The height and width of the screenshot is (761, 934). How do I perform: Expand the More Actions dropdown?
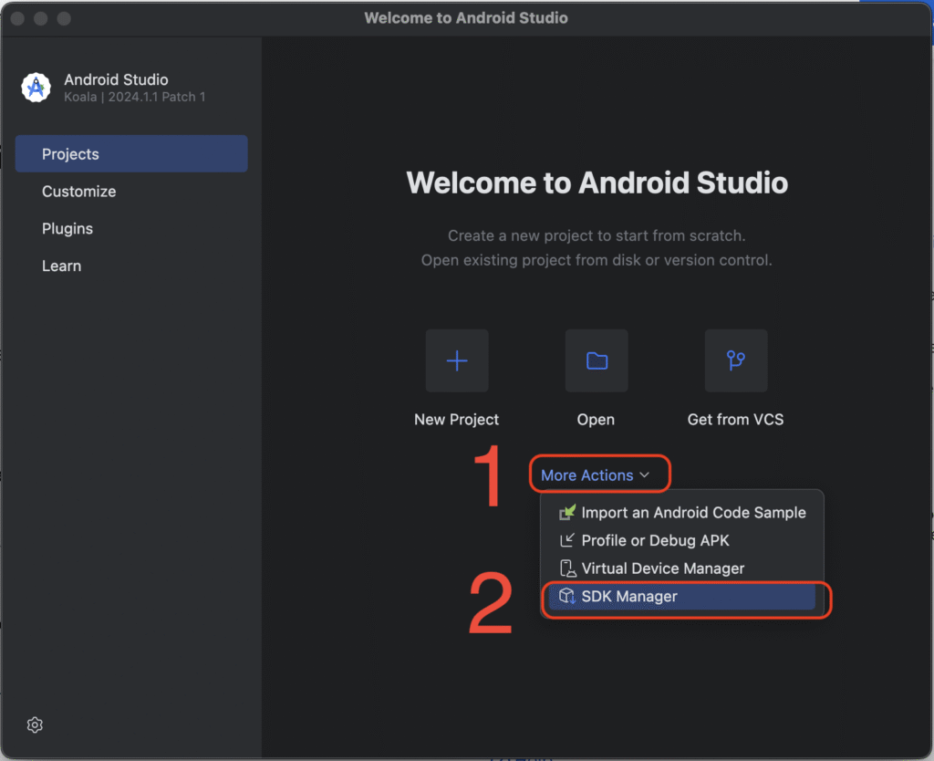(x=595, y=475)
